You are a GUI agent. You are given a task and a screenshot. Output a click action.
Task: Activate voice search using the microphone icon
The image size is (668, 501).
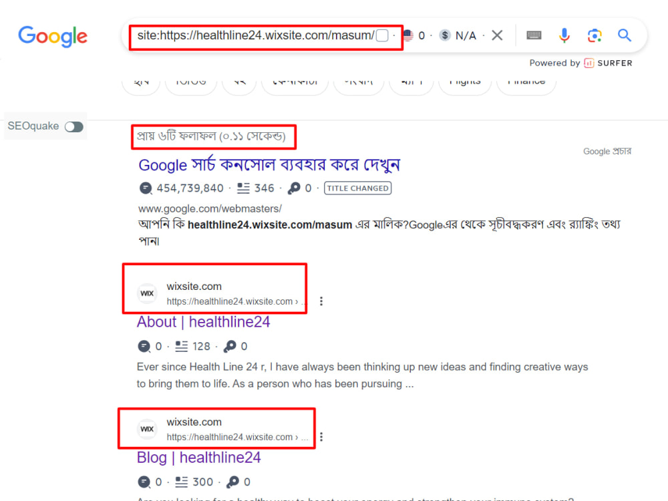[x=564, y=35]
